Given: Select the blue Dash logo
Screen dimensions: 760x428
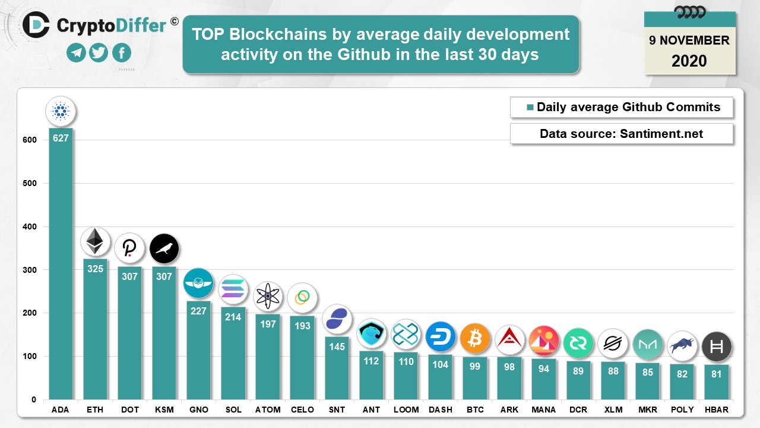Looking at the screenshot, I should click(x=440, y=336).
